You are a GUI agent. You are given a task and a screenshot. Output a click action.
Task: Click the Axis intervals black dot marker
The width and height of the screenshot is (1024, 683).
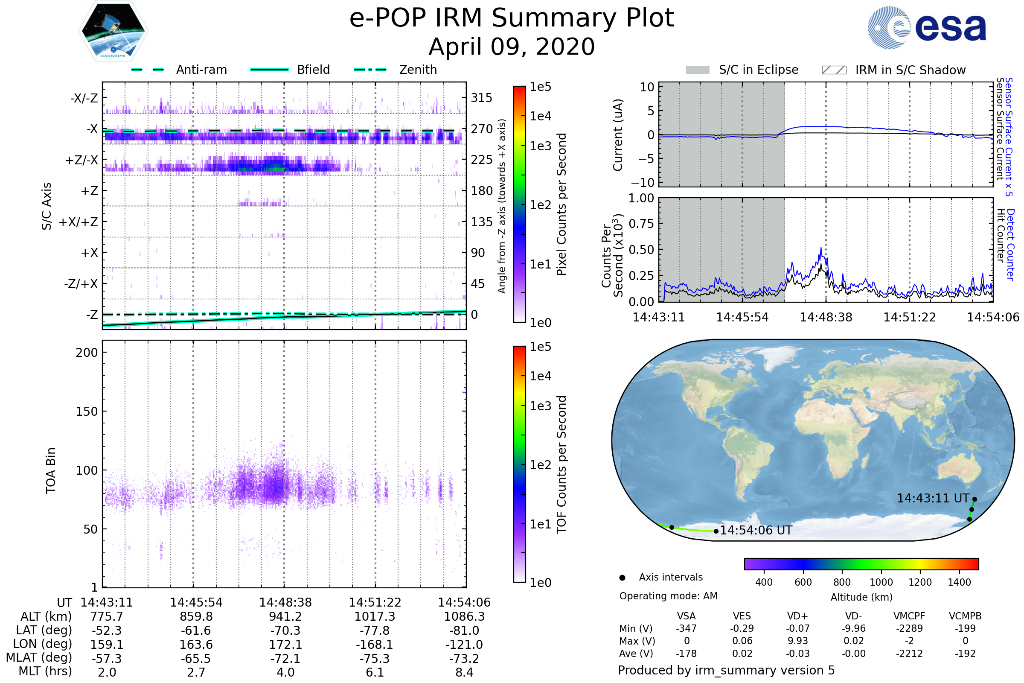click(623, 578)
